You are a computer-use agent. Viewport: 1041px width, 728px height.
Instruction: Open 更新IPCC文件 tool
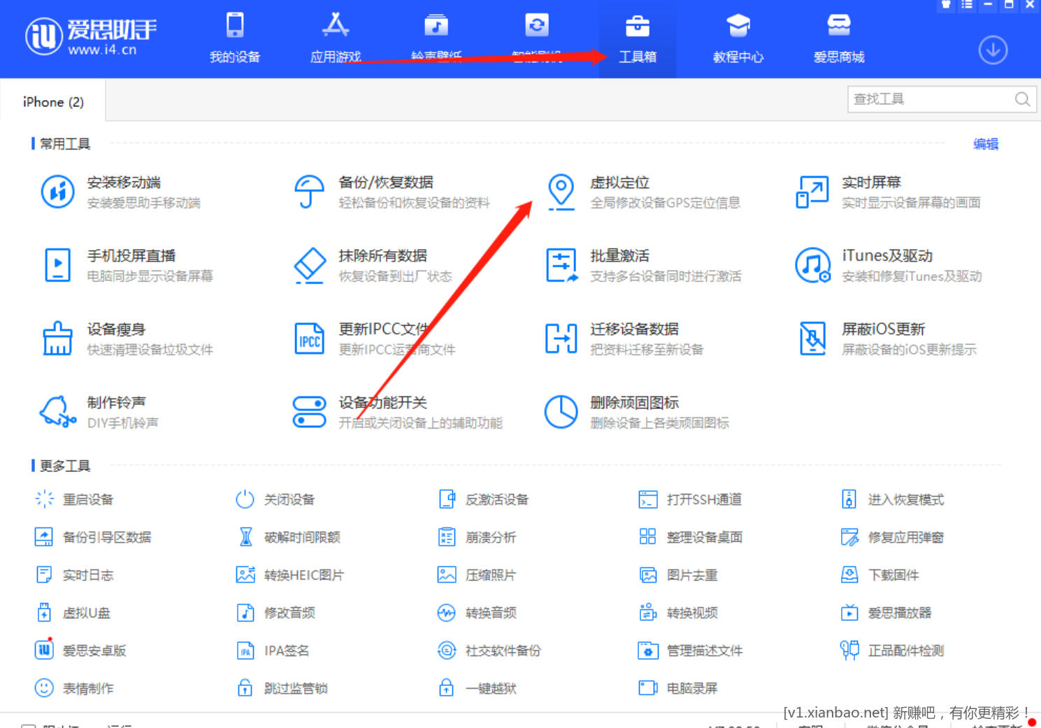[374, 339]
